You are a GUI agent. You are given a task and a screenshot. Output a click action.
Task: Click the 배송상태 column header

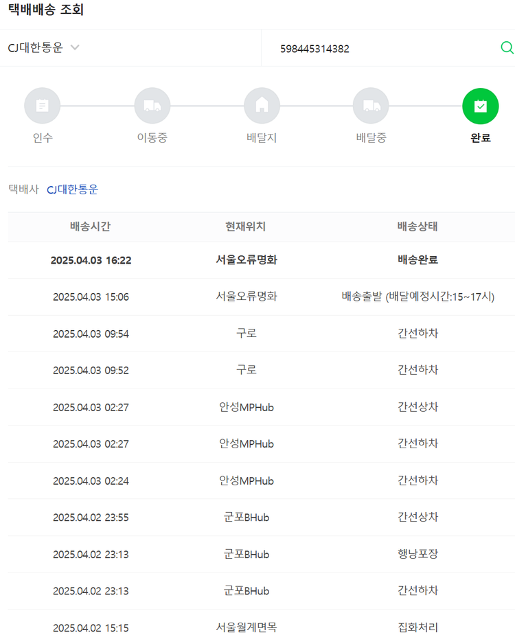pos(417,227)
